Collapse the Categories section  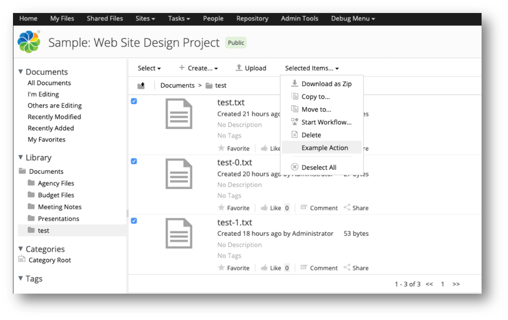21,249
